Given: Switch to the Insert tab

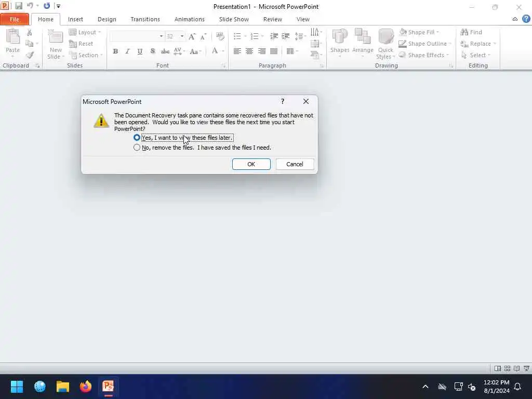Looking at the screenshot, I should [x=75, y=19].
